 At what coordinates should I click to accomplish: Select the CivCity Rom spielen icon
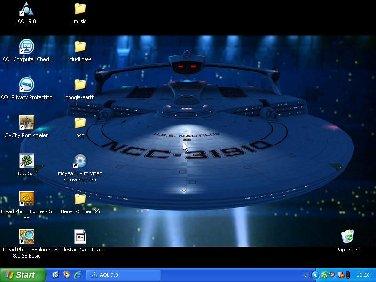tap(26, 123)
